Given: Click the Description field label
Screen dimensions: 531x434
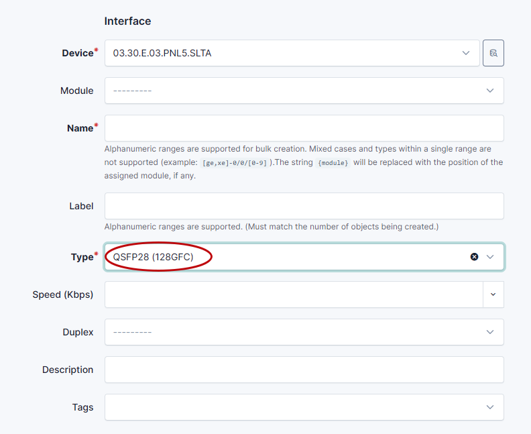Looking at the screenshot, I should pyautogui.click(x=68, y=370).
